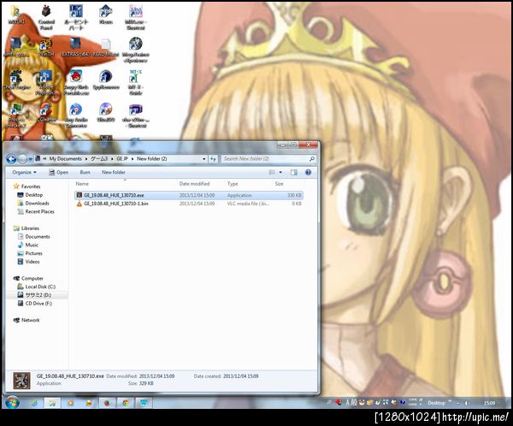Show the preview pane
This screenshot has width=513, height=426.
pos(294,172)
